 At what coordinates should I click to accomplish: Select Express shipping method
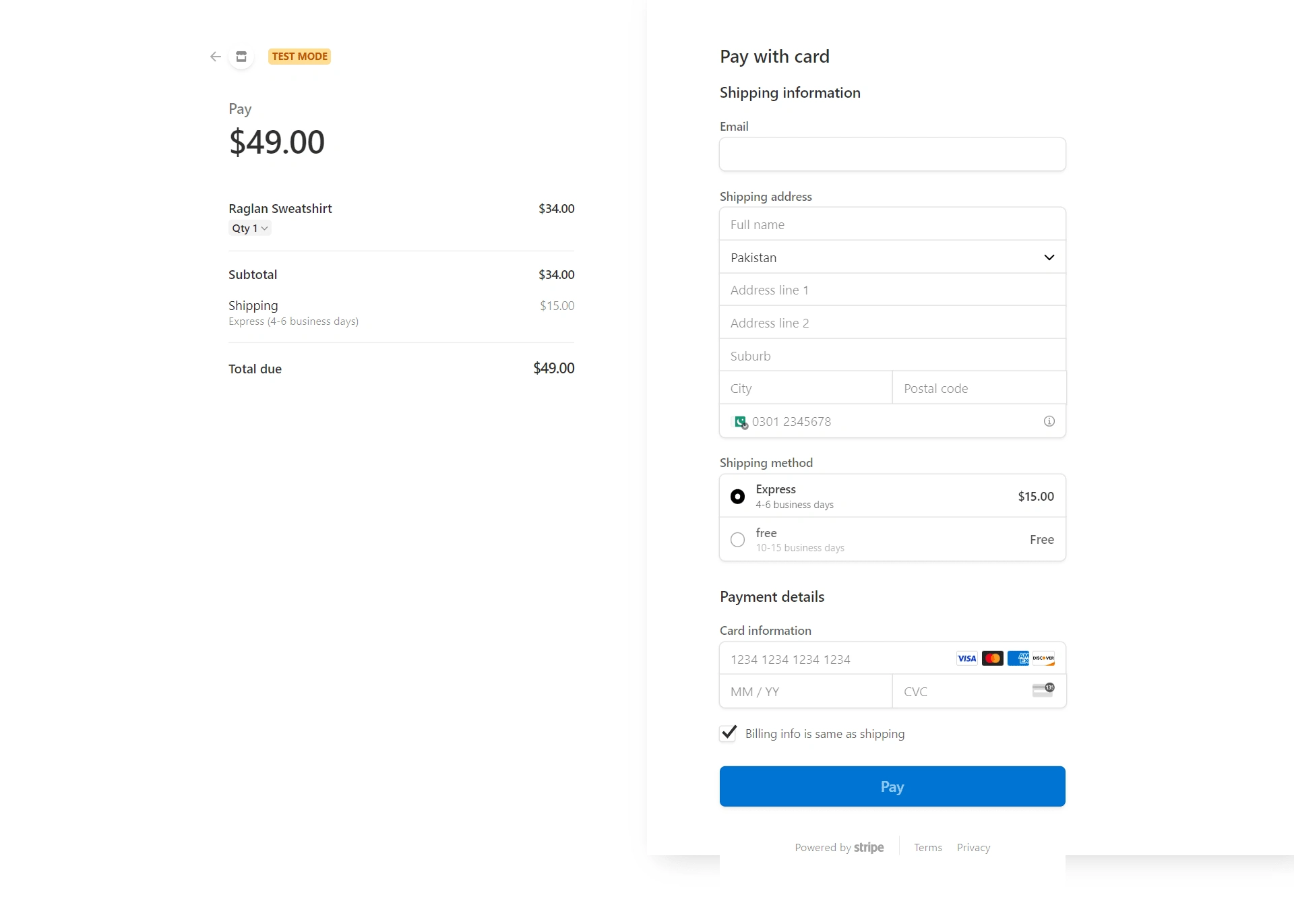738,497
